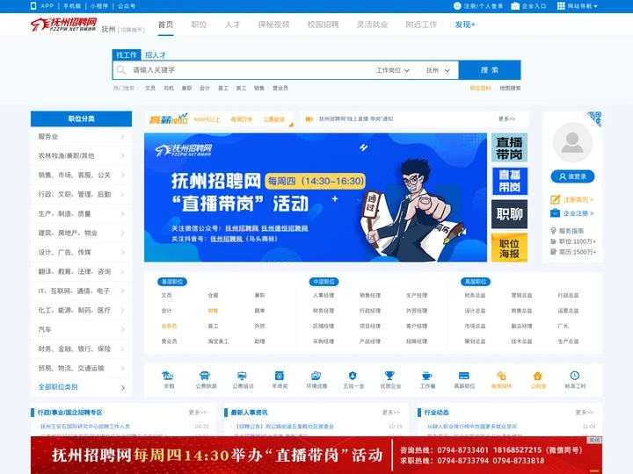Click the 环境优雅 photo icon
This screenshot has height=474, width=633.
click(316, 376)
